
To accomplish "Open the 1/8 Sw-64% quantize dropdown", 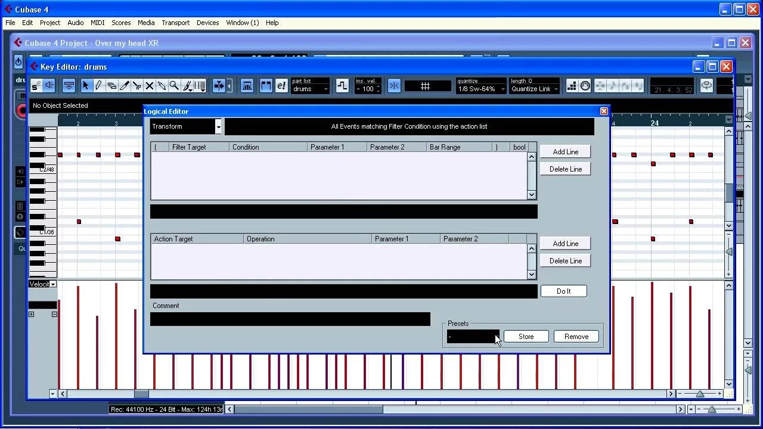I will point(480,89).
